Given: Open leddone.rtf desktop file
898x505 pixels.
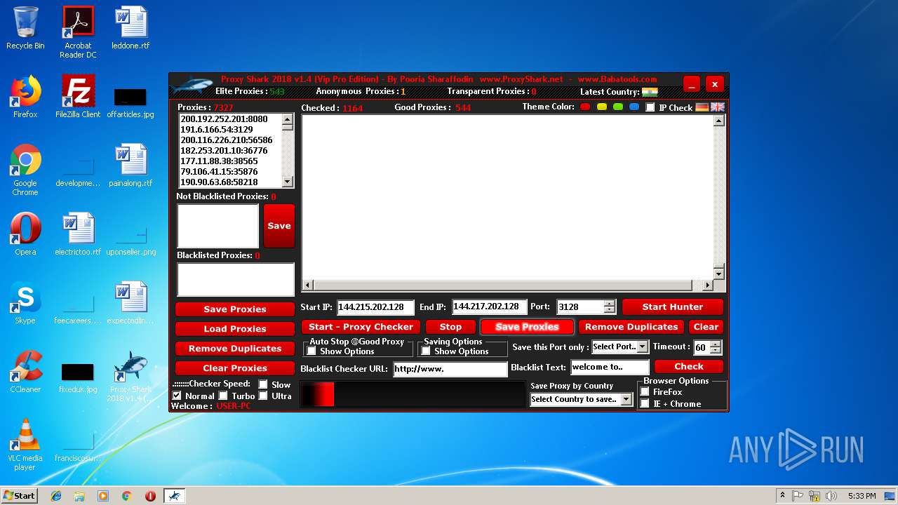Looking at the screenshot, I should coord(130,28).
